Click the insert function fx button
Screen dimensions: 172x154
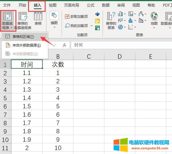64,45
